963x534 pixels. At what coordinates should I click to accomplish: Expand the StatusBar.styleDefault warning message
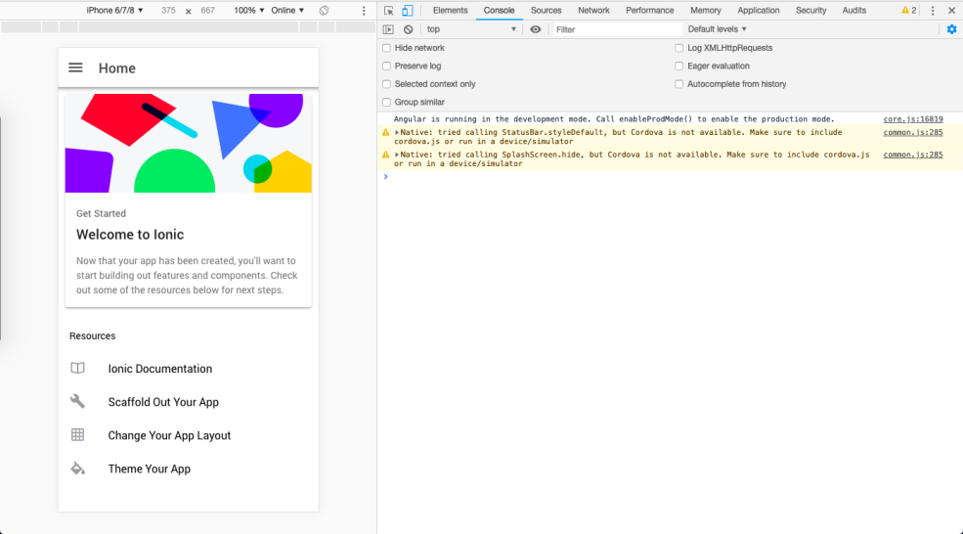point(397,132)
